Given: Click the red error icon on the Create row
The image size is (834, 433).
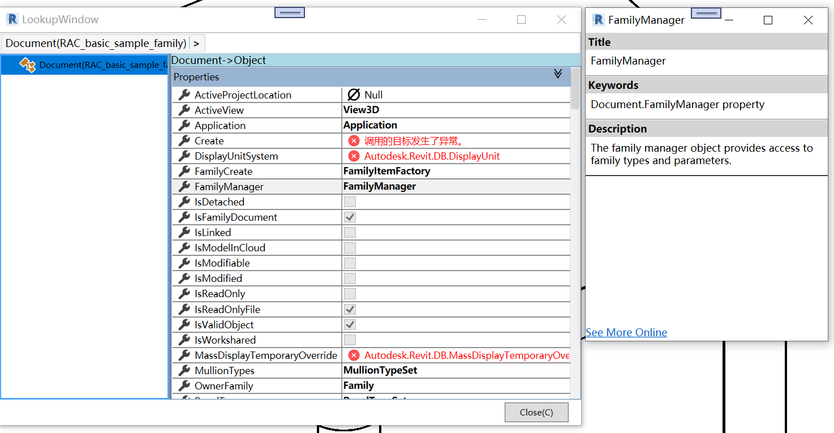Looking at the screenshot, I should [355, 140].
